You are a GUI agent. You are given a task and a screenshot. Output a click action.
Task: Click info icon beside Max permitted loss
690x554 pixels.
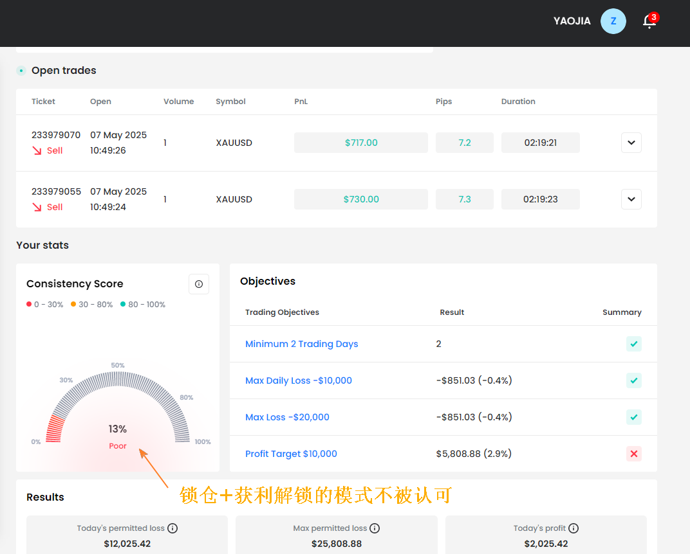click(x=375, y=528)
